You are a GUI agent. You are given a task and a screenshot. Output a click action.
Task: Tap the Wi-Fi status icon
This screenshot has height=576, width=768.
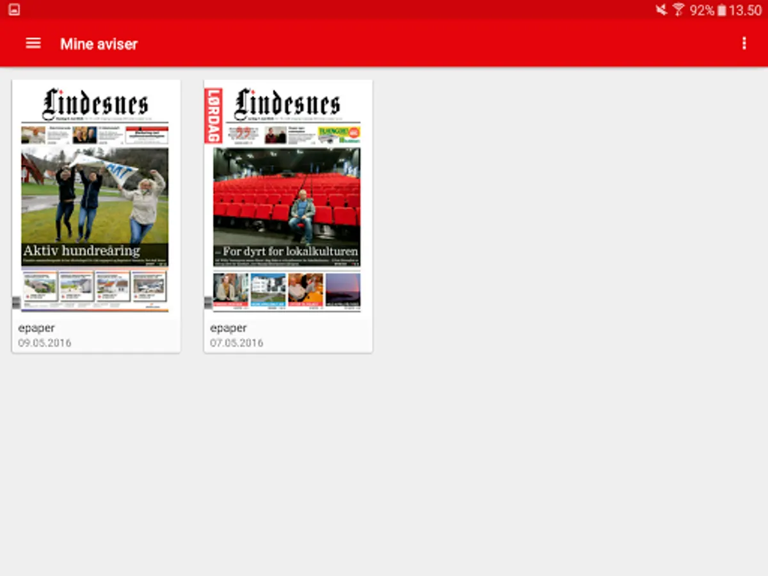[678, 10]
